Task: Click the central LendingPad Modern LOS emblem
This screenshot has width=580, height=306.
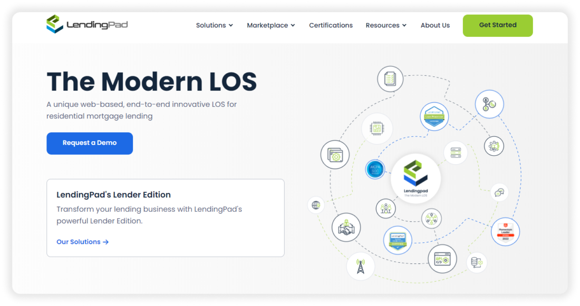Action: pyautogui.click(x=415, y=179)
